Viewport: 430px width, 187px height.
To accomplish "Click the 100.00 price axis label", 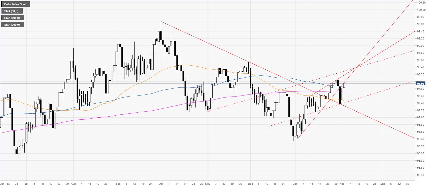I will coord(421,10).
